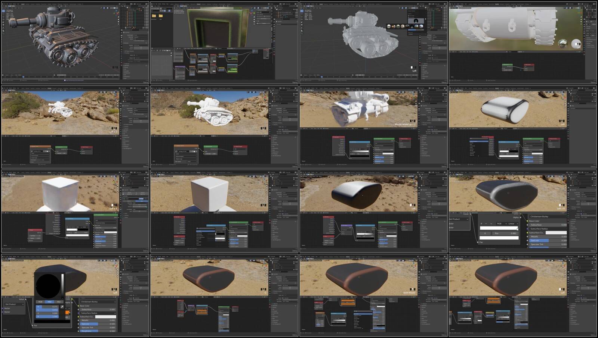Viewport: 598px width, 338px height.
Task: Click the vertical brightness slider in the color picker
Action: click(x=62, y=285)
